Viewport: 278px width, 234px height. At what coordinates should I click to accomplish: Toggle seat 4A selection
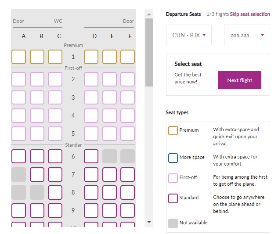tap(18, 115)
